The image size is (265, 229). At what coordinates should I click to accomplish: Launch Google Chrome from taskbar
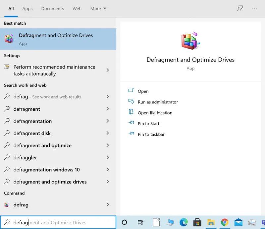click(x=225, y=222)
